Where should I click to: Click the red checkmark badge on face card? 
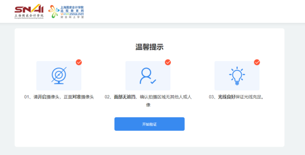coord(168,62)
